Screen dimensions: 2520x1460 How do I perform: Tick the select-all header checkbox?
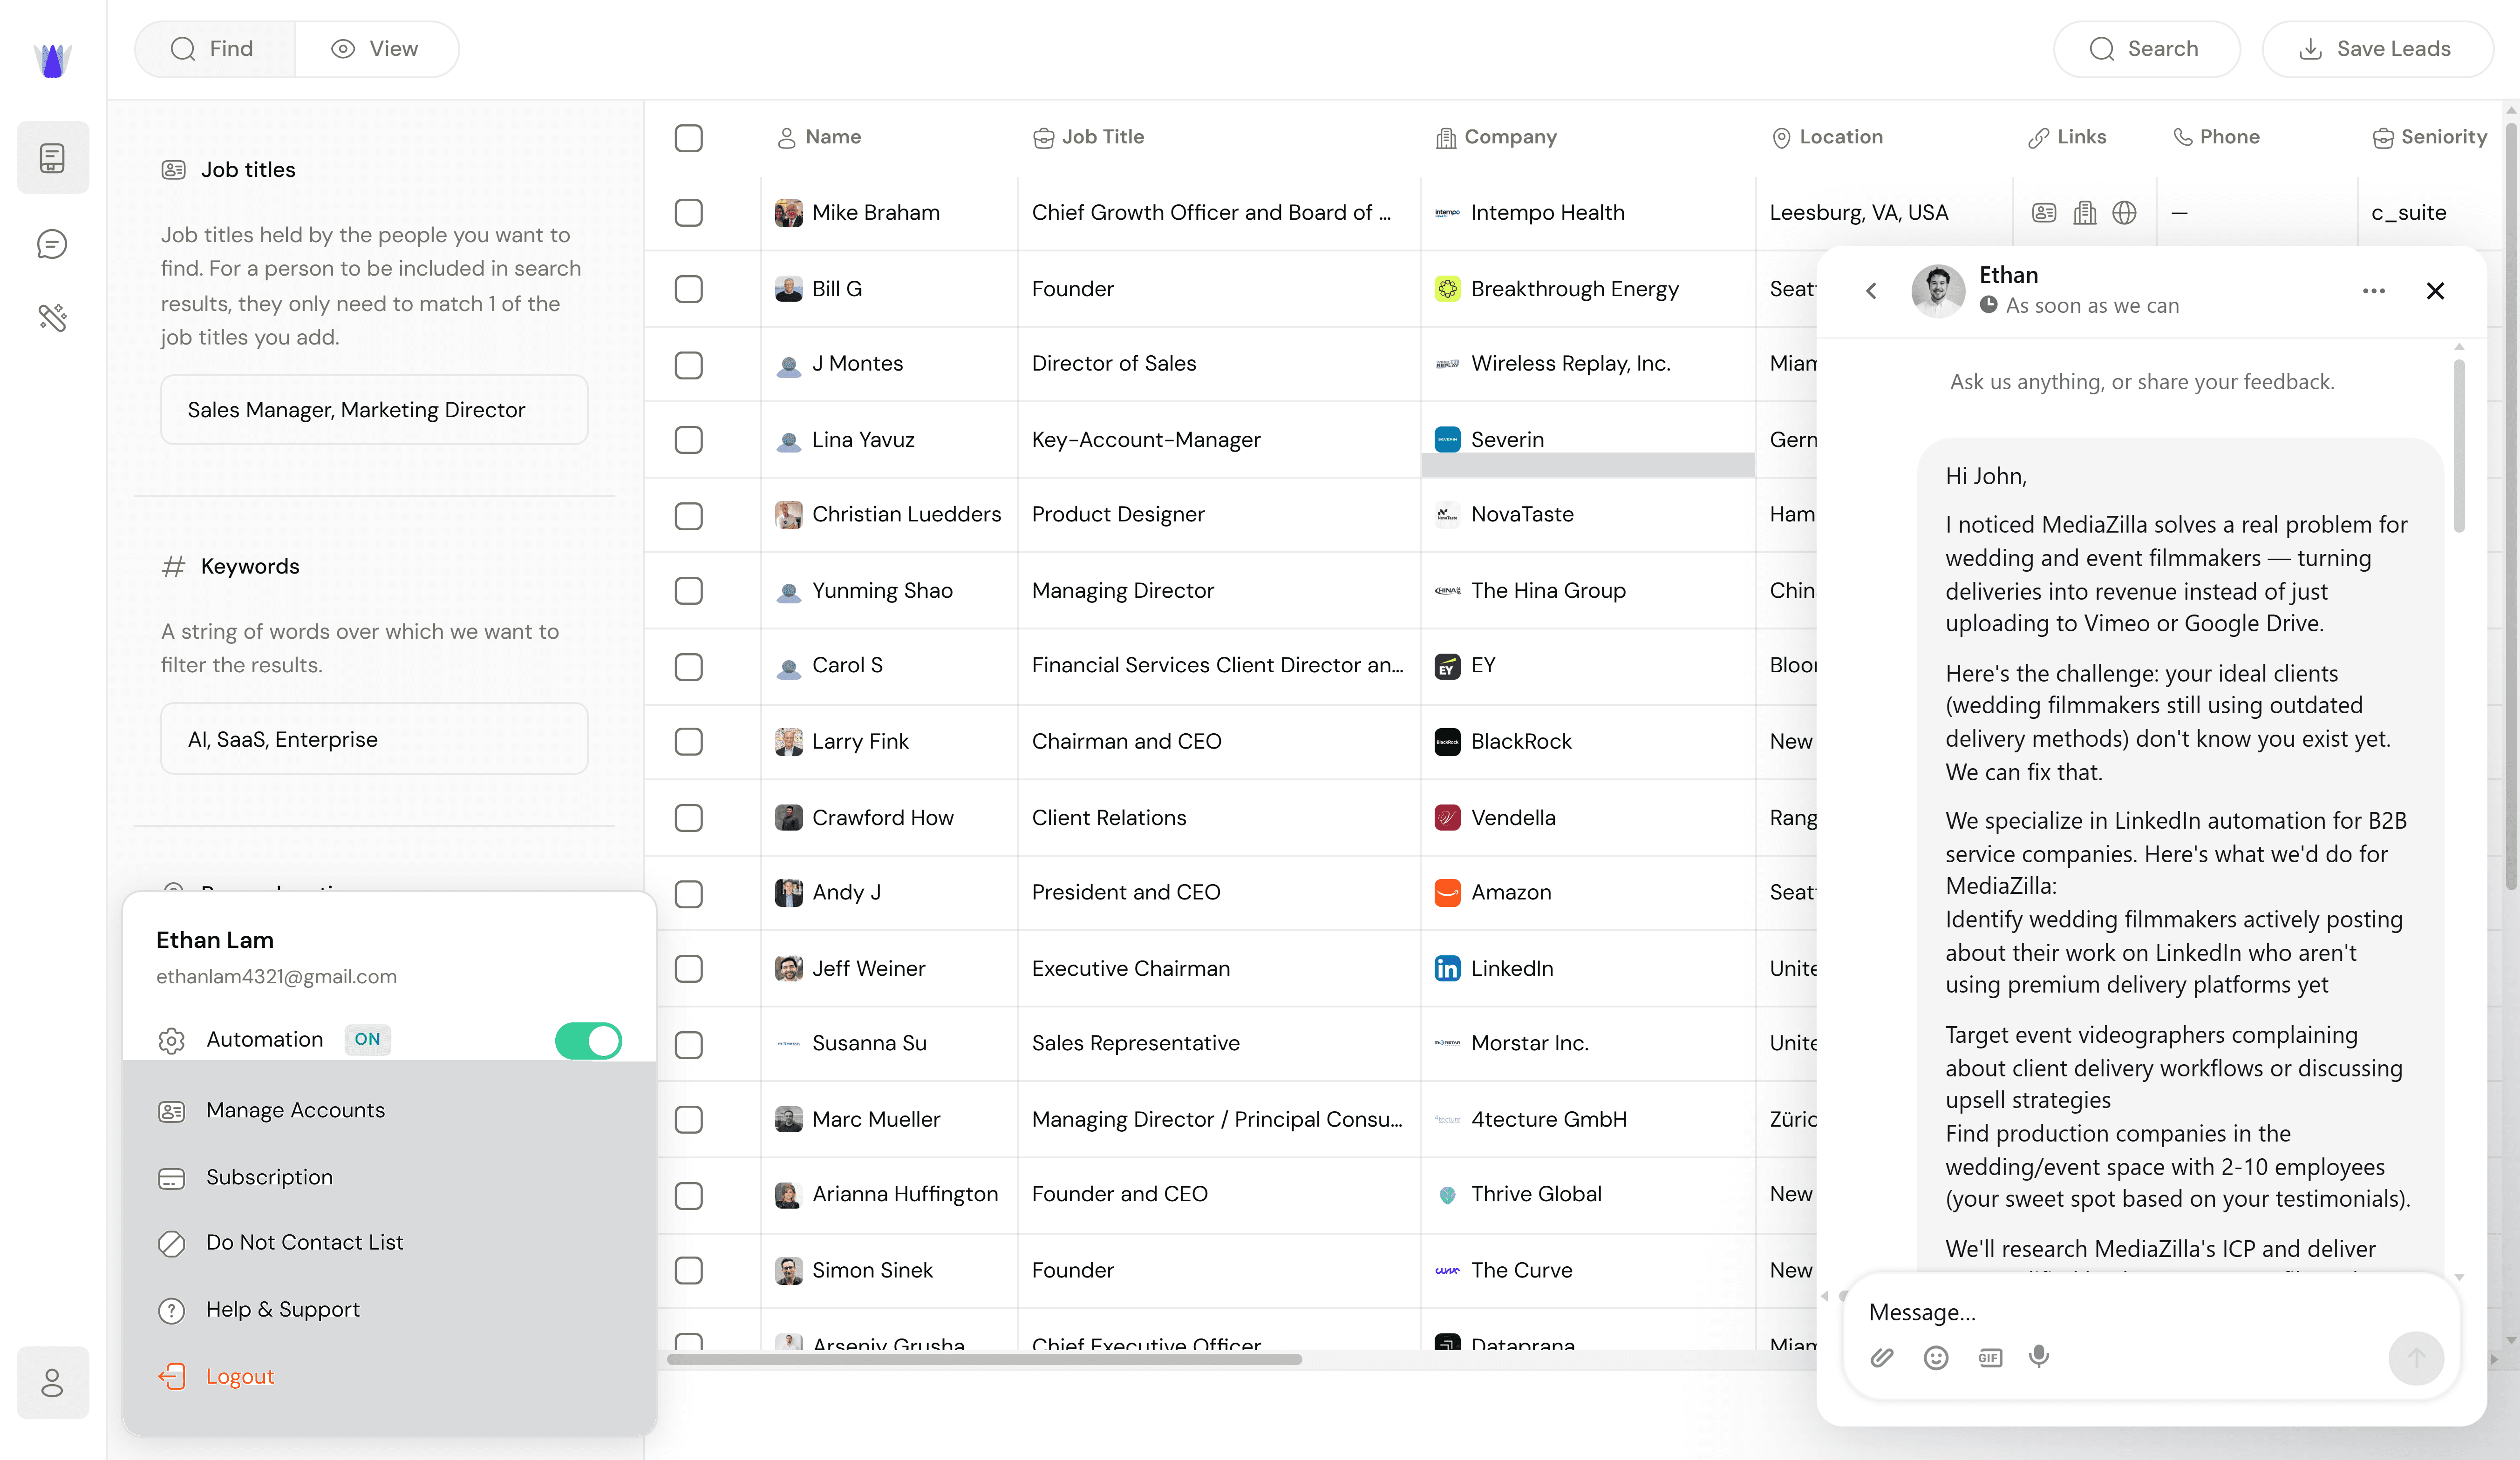(688, 137)
